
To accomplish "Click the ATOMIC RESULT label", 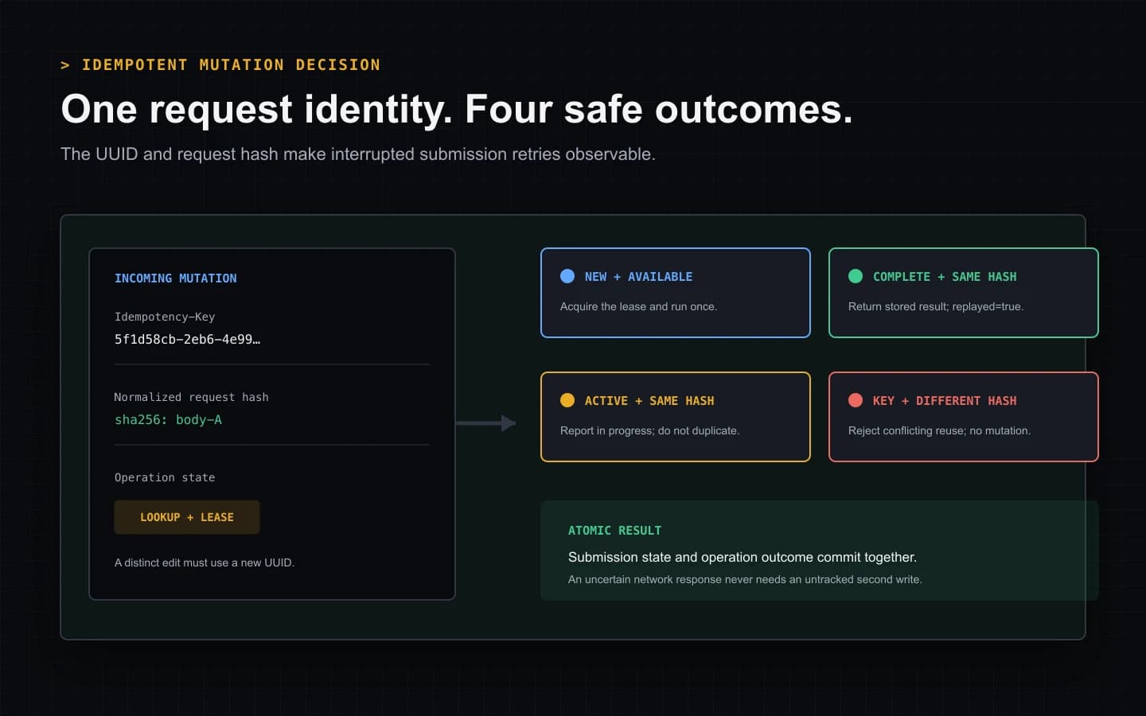I will pyautogui.click(x=614, y=531).
